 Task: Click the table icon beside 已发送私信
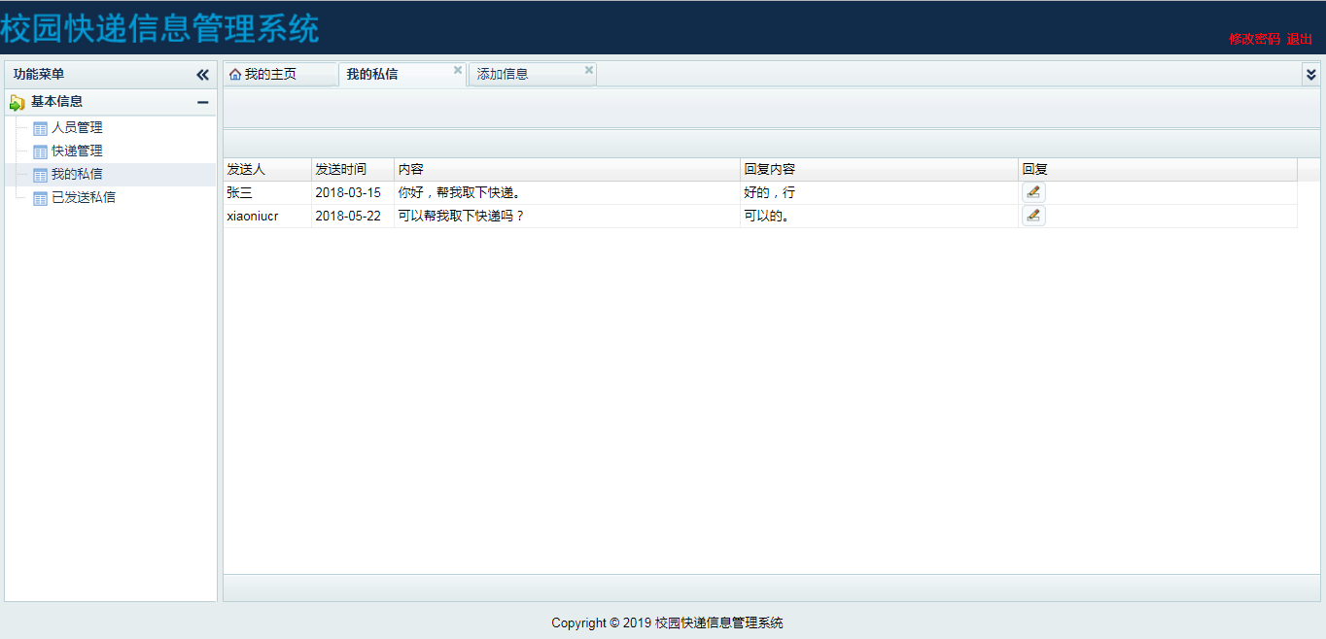pyautogui.click(x=40, y=198)
